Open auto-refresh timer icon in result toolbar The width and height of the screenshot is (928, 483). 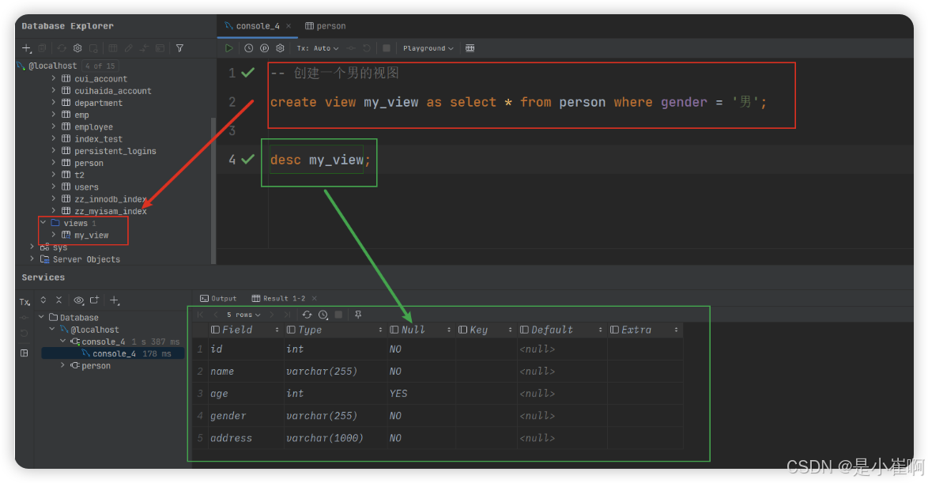[323, 315]
